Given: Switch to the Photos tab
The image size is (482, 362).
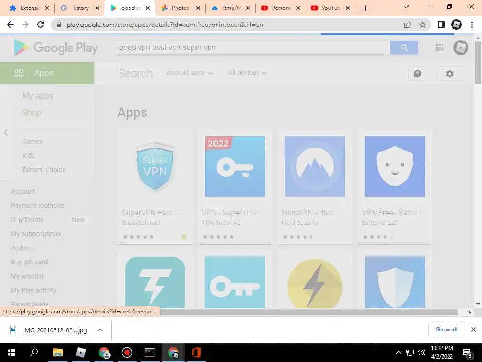Looking at the screenshot, I should pyautogui.click(x=180, y=8).
